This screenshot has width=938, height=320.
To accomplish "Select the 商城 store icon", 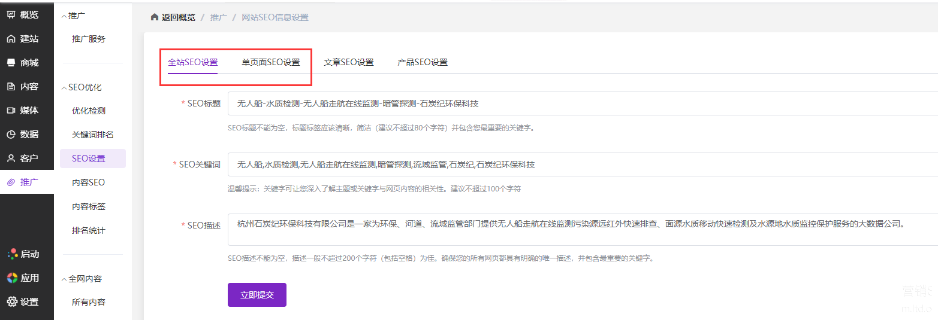I will coord(11,63).
